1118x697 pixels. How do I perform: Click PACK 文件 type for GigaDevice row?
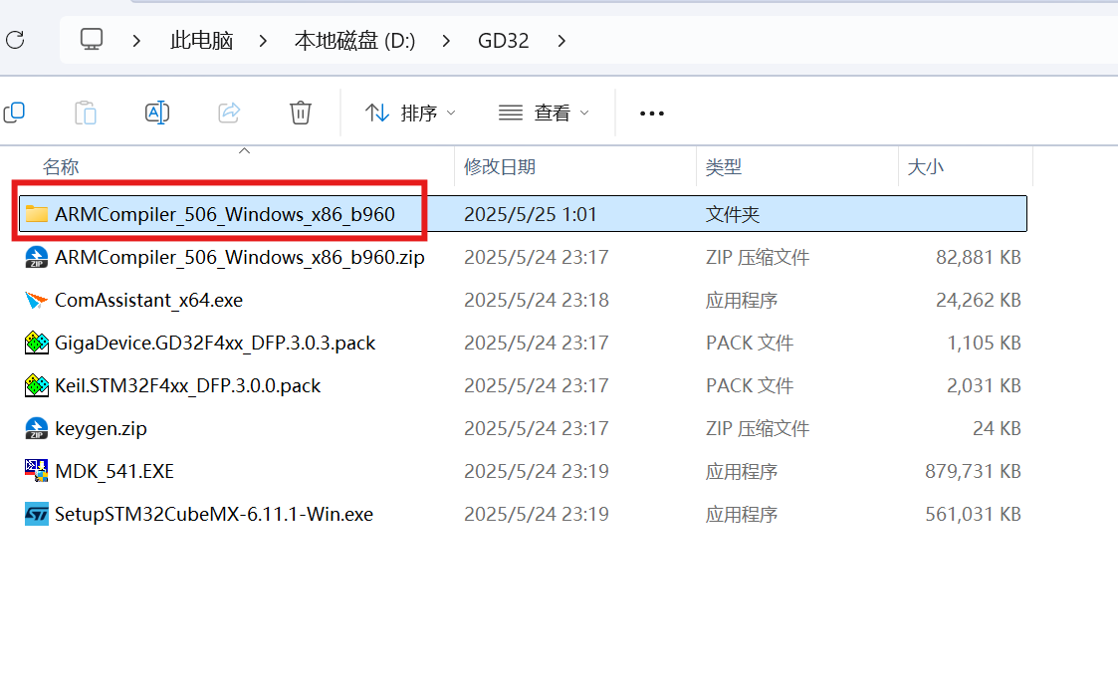[x=750, y=343]
